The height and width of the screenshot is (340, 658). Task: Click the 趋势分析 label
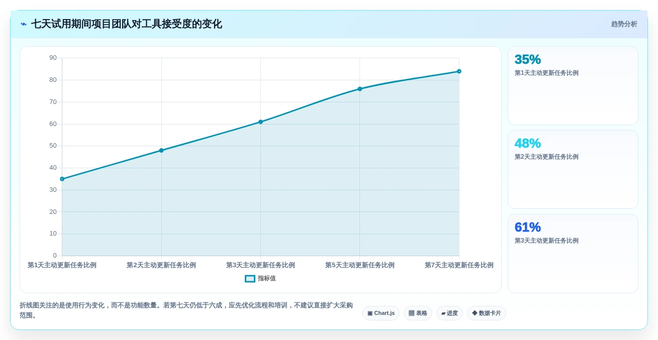(x=624, y=24)
